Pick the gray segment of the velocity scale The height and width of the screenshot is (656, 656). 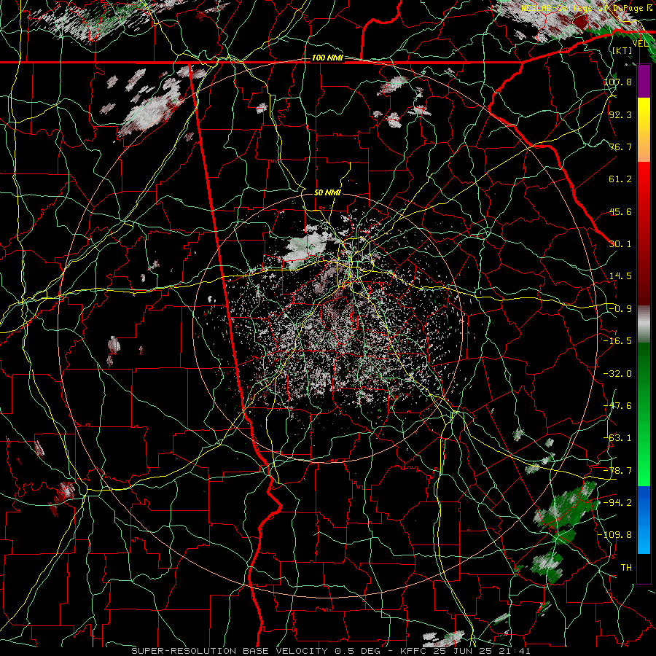[x=644, y=324]
